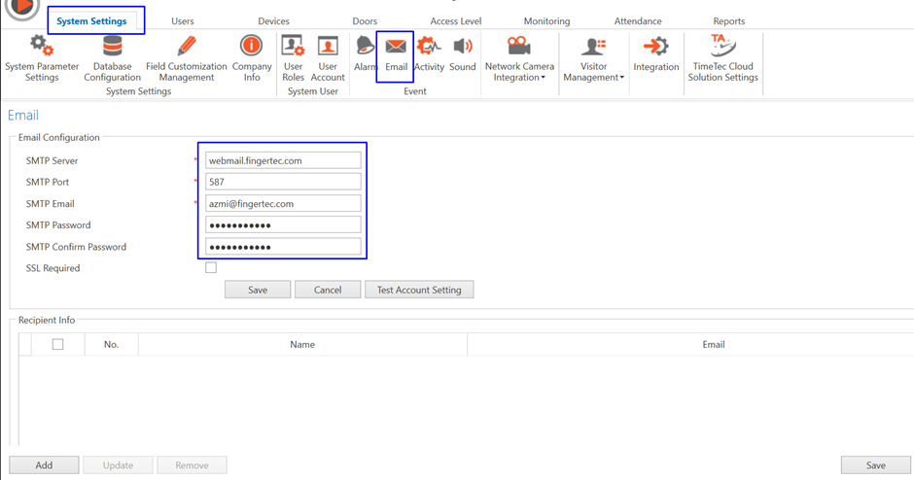Check the select-all recipients checkbox
The width and height of the screenshot is (914, 480).
[x=57, y=344]
